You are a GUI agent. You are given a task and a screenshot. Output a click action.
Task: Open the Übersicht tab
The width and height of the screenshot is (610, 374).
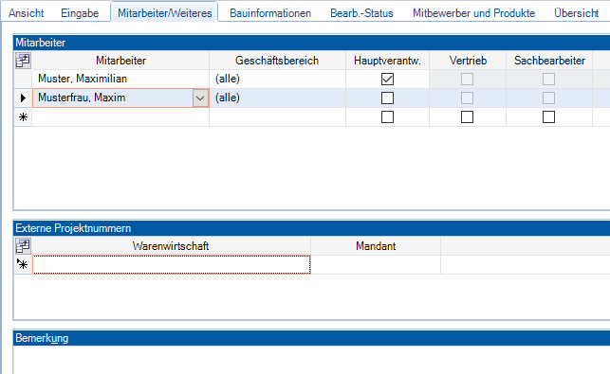point(576,13)
